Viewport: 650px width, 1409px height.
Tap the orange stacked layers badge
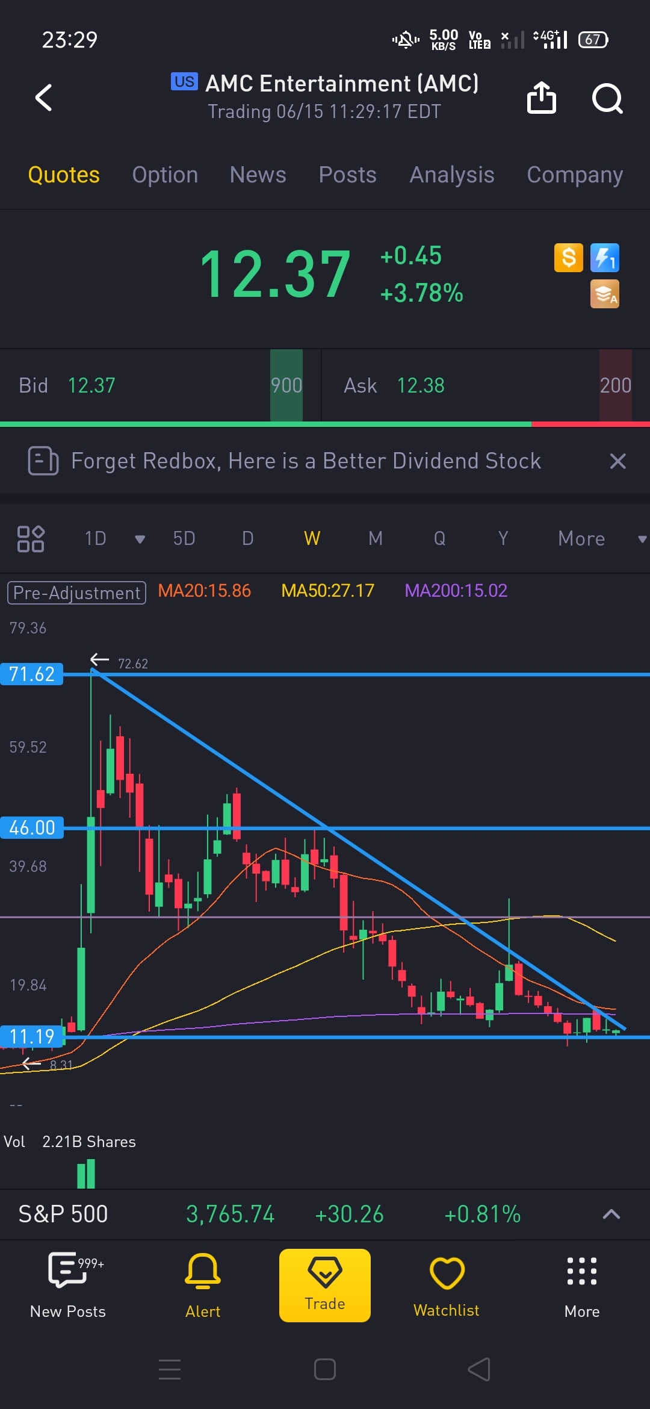coord(605,294)
